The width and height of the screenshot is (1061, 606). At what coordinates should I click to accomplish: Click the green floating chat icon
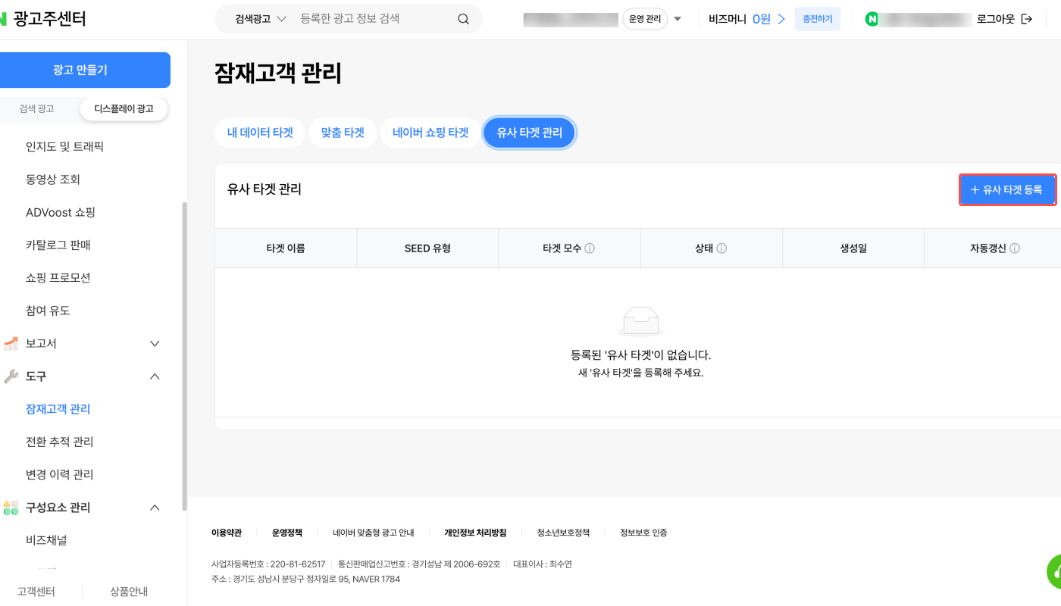[1053, 573]
